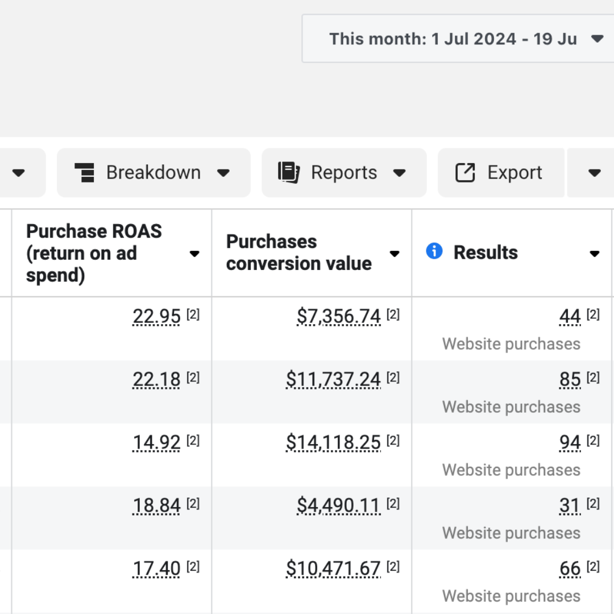Viewport: 614px width, 614px height.
Task: Click the 22.18 ROAS value
Action: 156,379
